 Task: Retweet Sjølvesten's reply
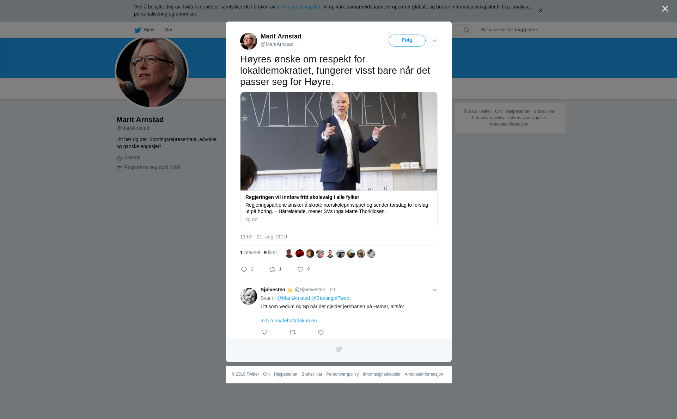293,332
